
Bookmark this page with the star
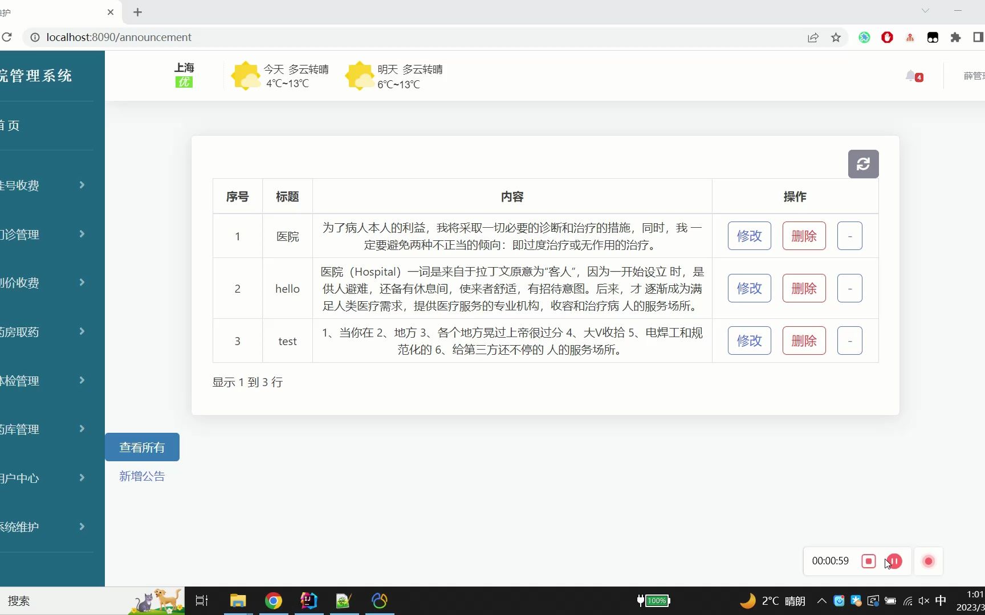836,37
